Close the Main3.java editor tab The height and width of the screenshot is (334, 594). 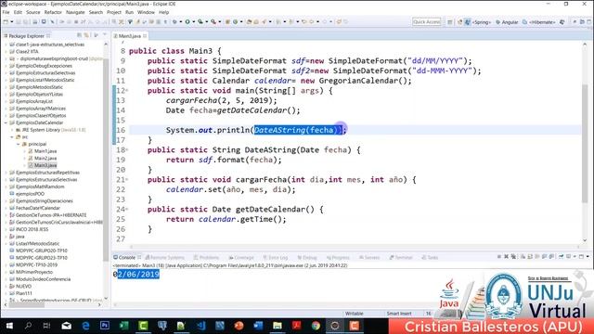145,35
